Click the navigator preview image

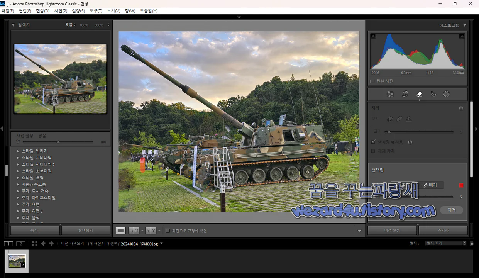(60, 79)
